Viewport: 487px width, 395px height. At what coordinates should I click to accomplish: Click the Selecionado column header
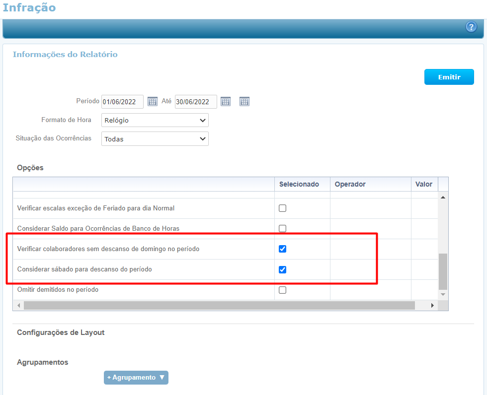[x=299, y=184]
